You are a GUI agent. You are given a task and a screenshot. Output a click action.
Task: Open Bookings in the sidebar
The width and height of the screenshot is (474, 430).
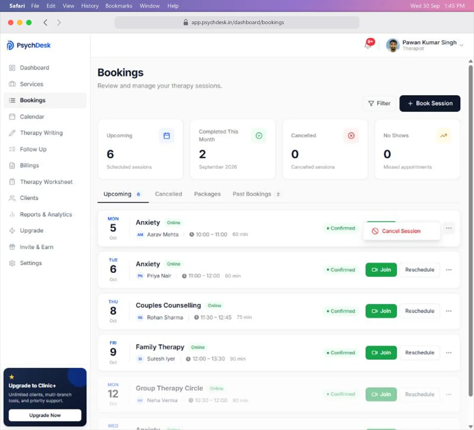pyautogui.click(x=45, y=100)
